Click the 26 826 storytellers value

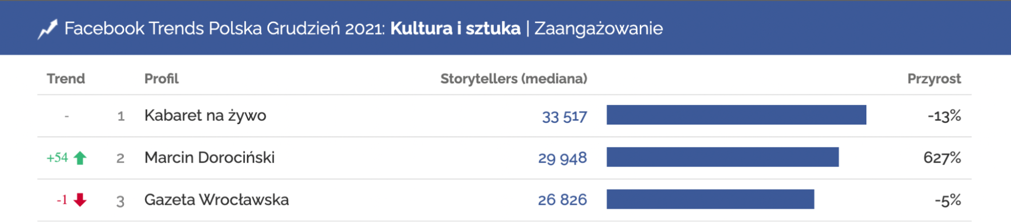click(562, 200)
